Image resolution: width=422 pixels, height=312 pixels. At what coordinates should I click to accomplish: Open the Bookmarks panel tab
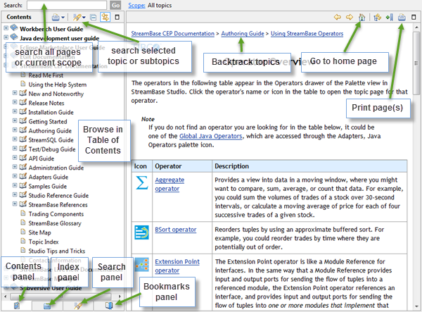109,306
